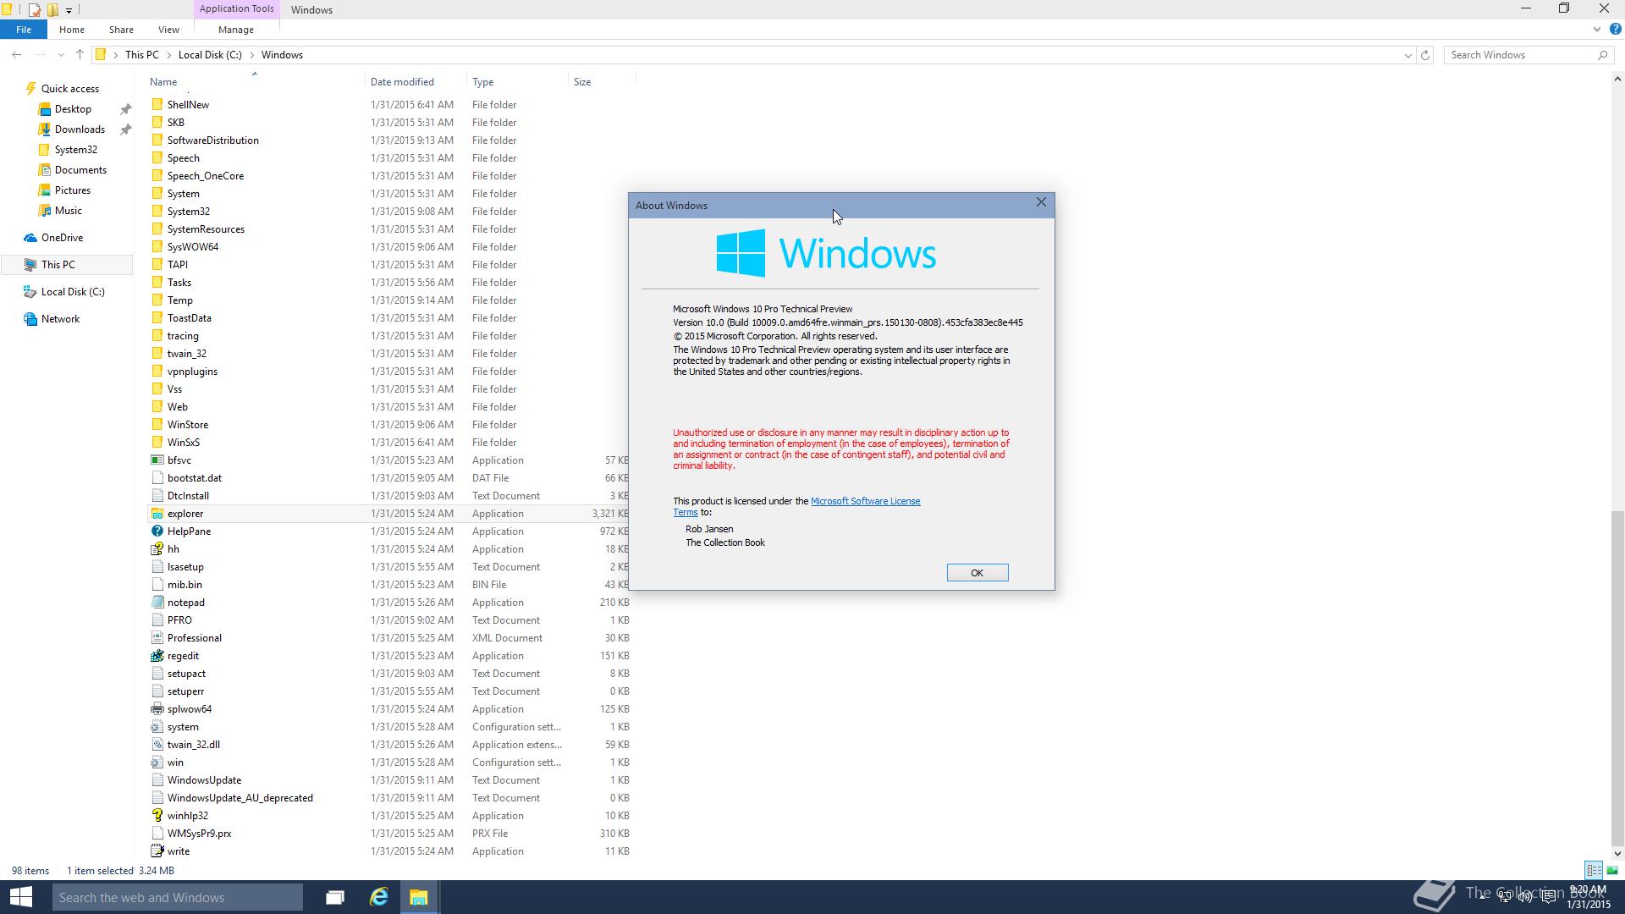The width and height of the screenshot is (1625, 914).
Task: Open the OneDrive cloud icon in sidebar
Action: click(x=30, y=238)
